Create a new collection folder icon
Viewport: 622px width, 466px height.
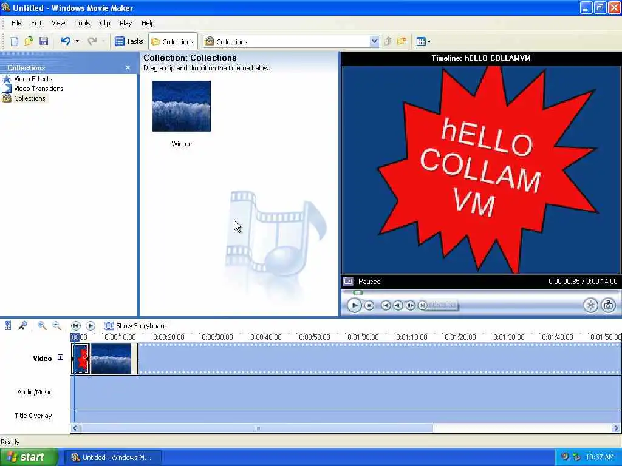(x=402, y=41)
